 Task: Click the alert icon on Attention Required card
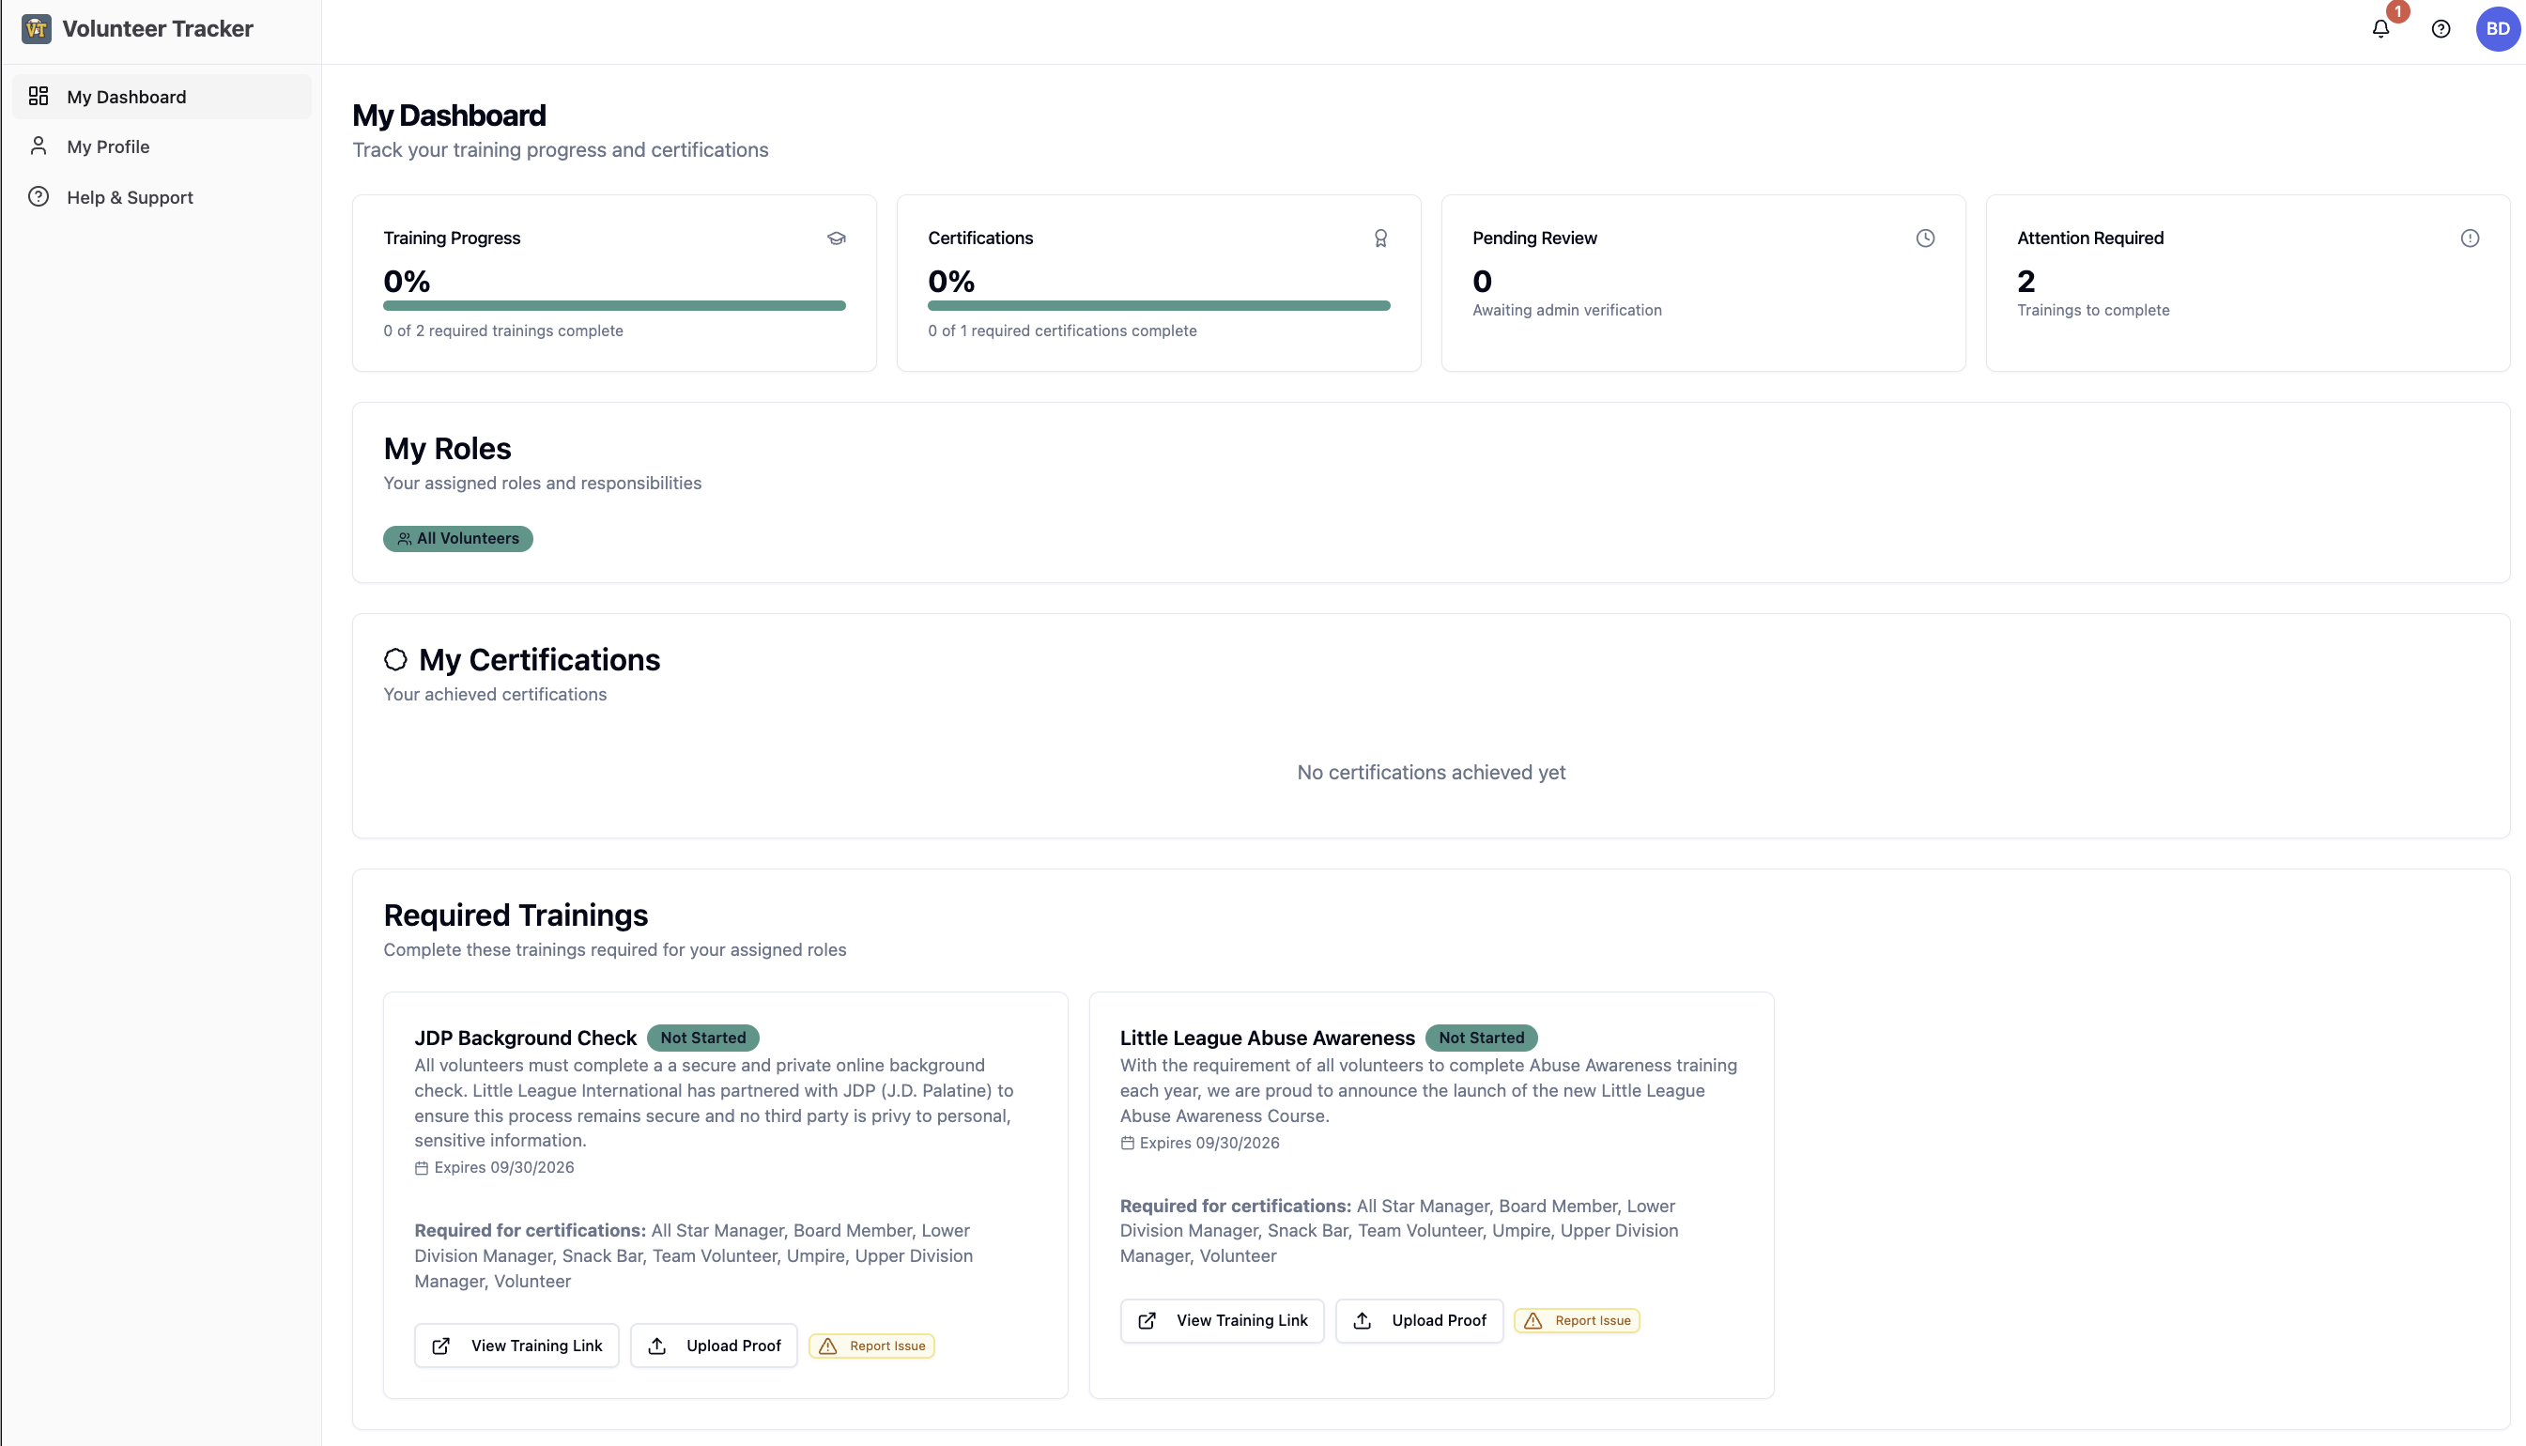pyautogui.click(x=2470, y=238)
